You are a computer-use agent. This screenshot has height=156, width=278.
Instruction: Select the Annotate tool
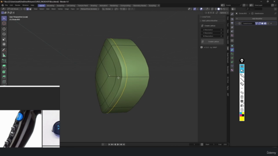click(x=4, y=50)
